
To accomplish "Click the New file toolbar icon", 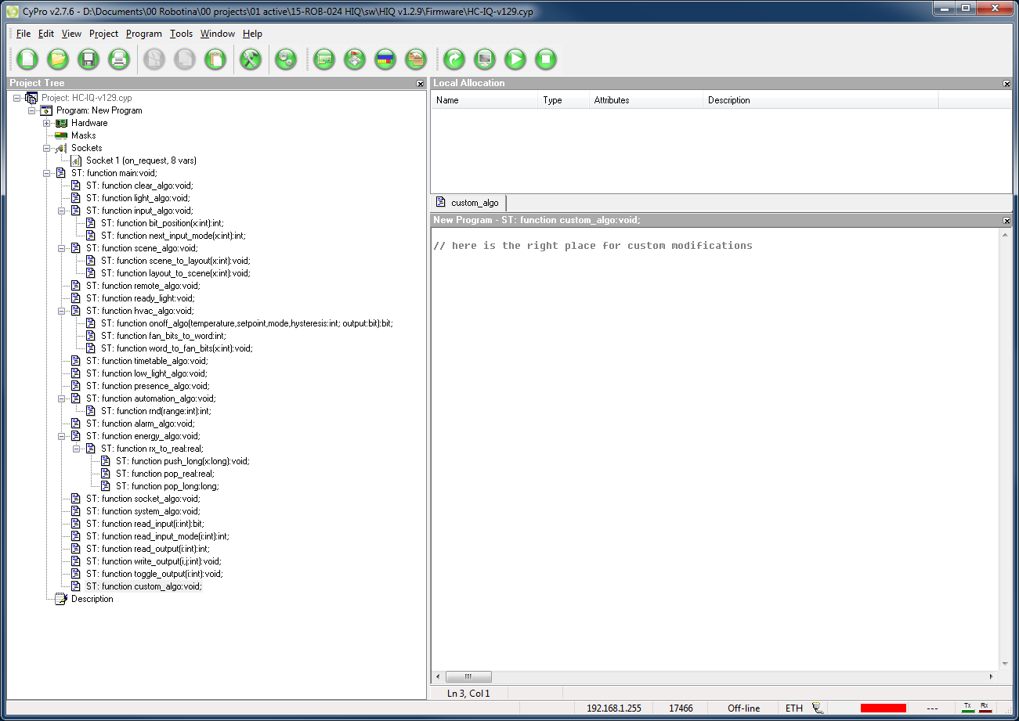I will (x=27, y=59).
